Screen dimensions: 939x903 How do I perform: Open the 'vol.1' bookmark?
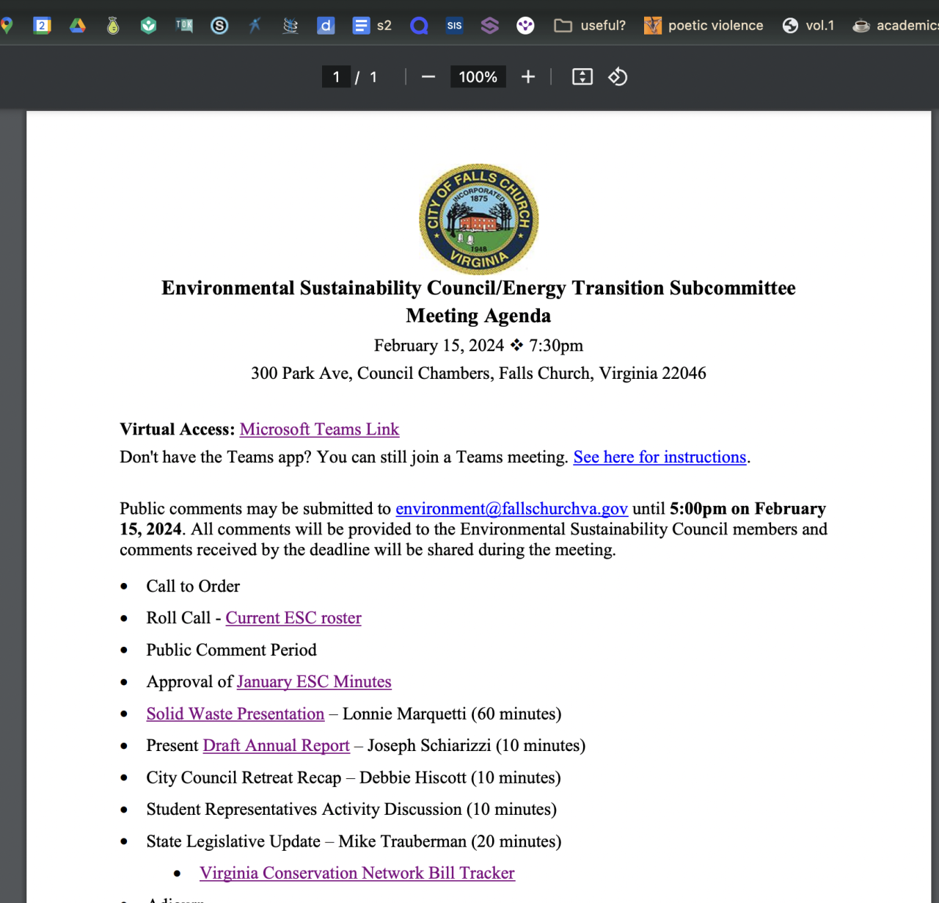(x=808, y=26)
